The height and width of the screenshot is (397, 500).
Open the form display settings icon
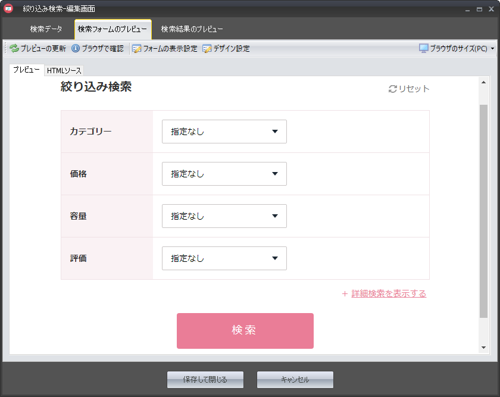136,49
